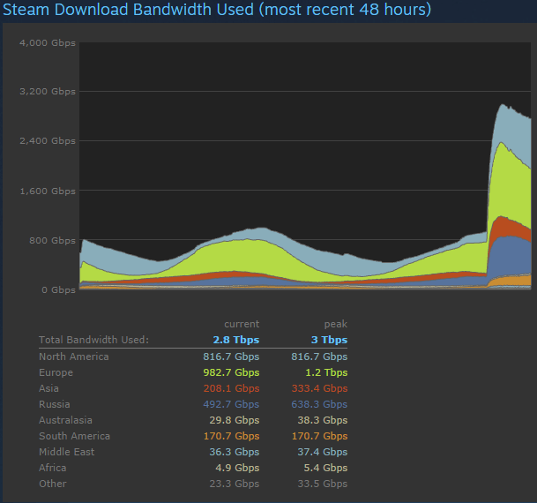Viewport: 537px width, 503px height.
Task: Click Australasia's current value 29.8 Gbps
Action: 235,420
